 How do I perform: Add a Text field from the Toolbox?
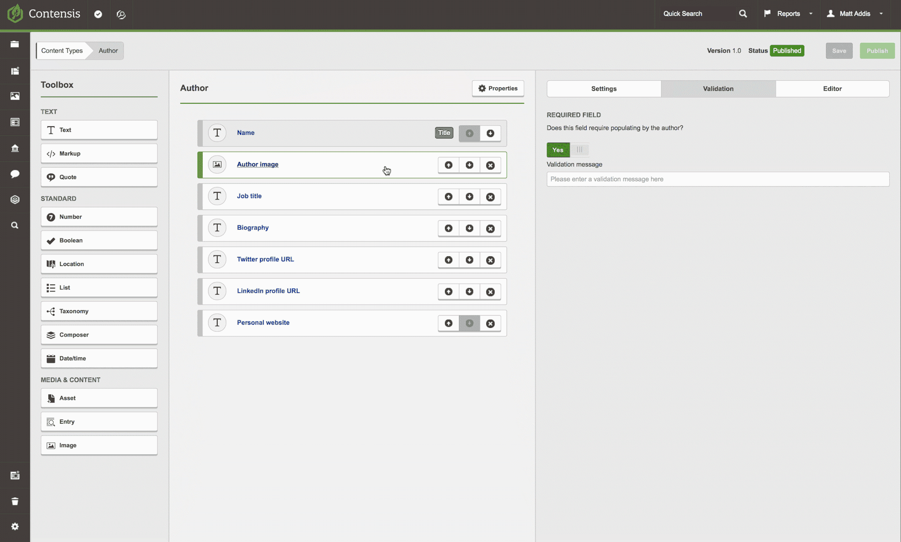coord(99,130)
